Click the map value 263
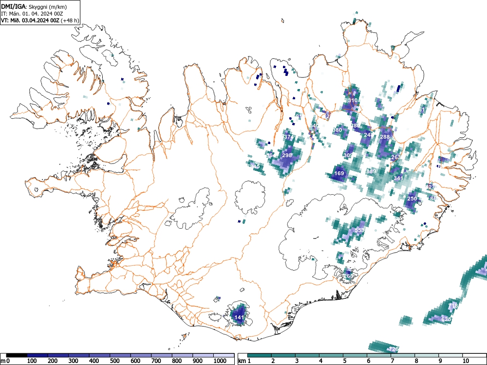This screenshot has height=365, width=487. pos(395,157)
